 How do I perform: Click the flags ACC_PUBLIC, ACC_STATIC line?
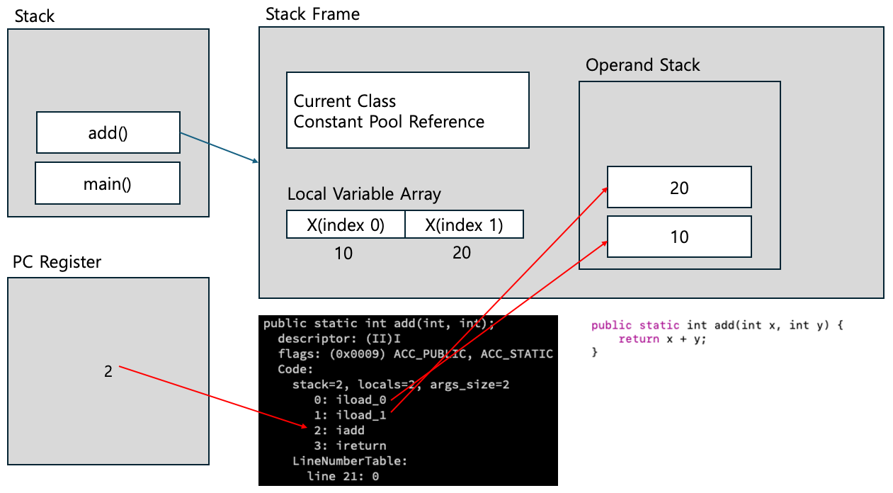(415, 353)
